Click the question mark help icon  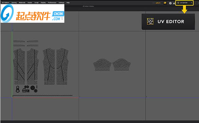[170, 3]
